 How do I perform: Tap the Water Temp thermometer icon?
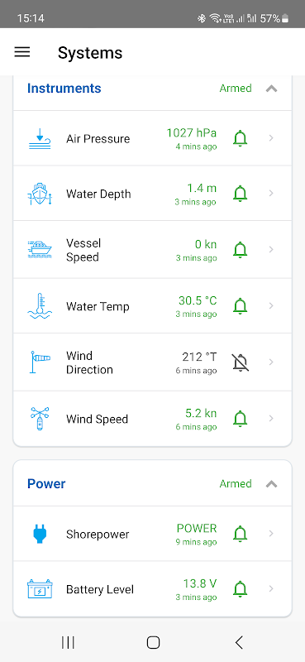[x=40, y=306]
